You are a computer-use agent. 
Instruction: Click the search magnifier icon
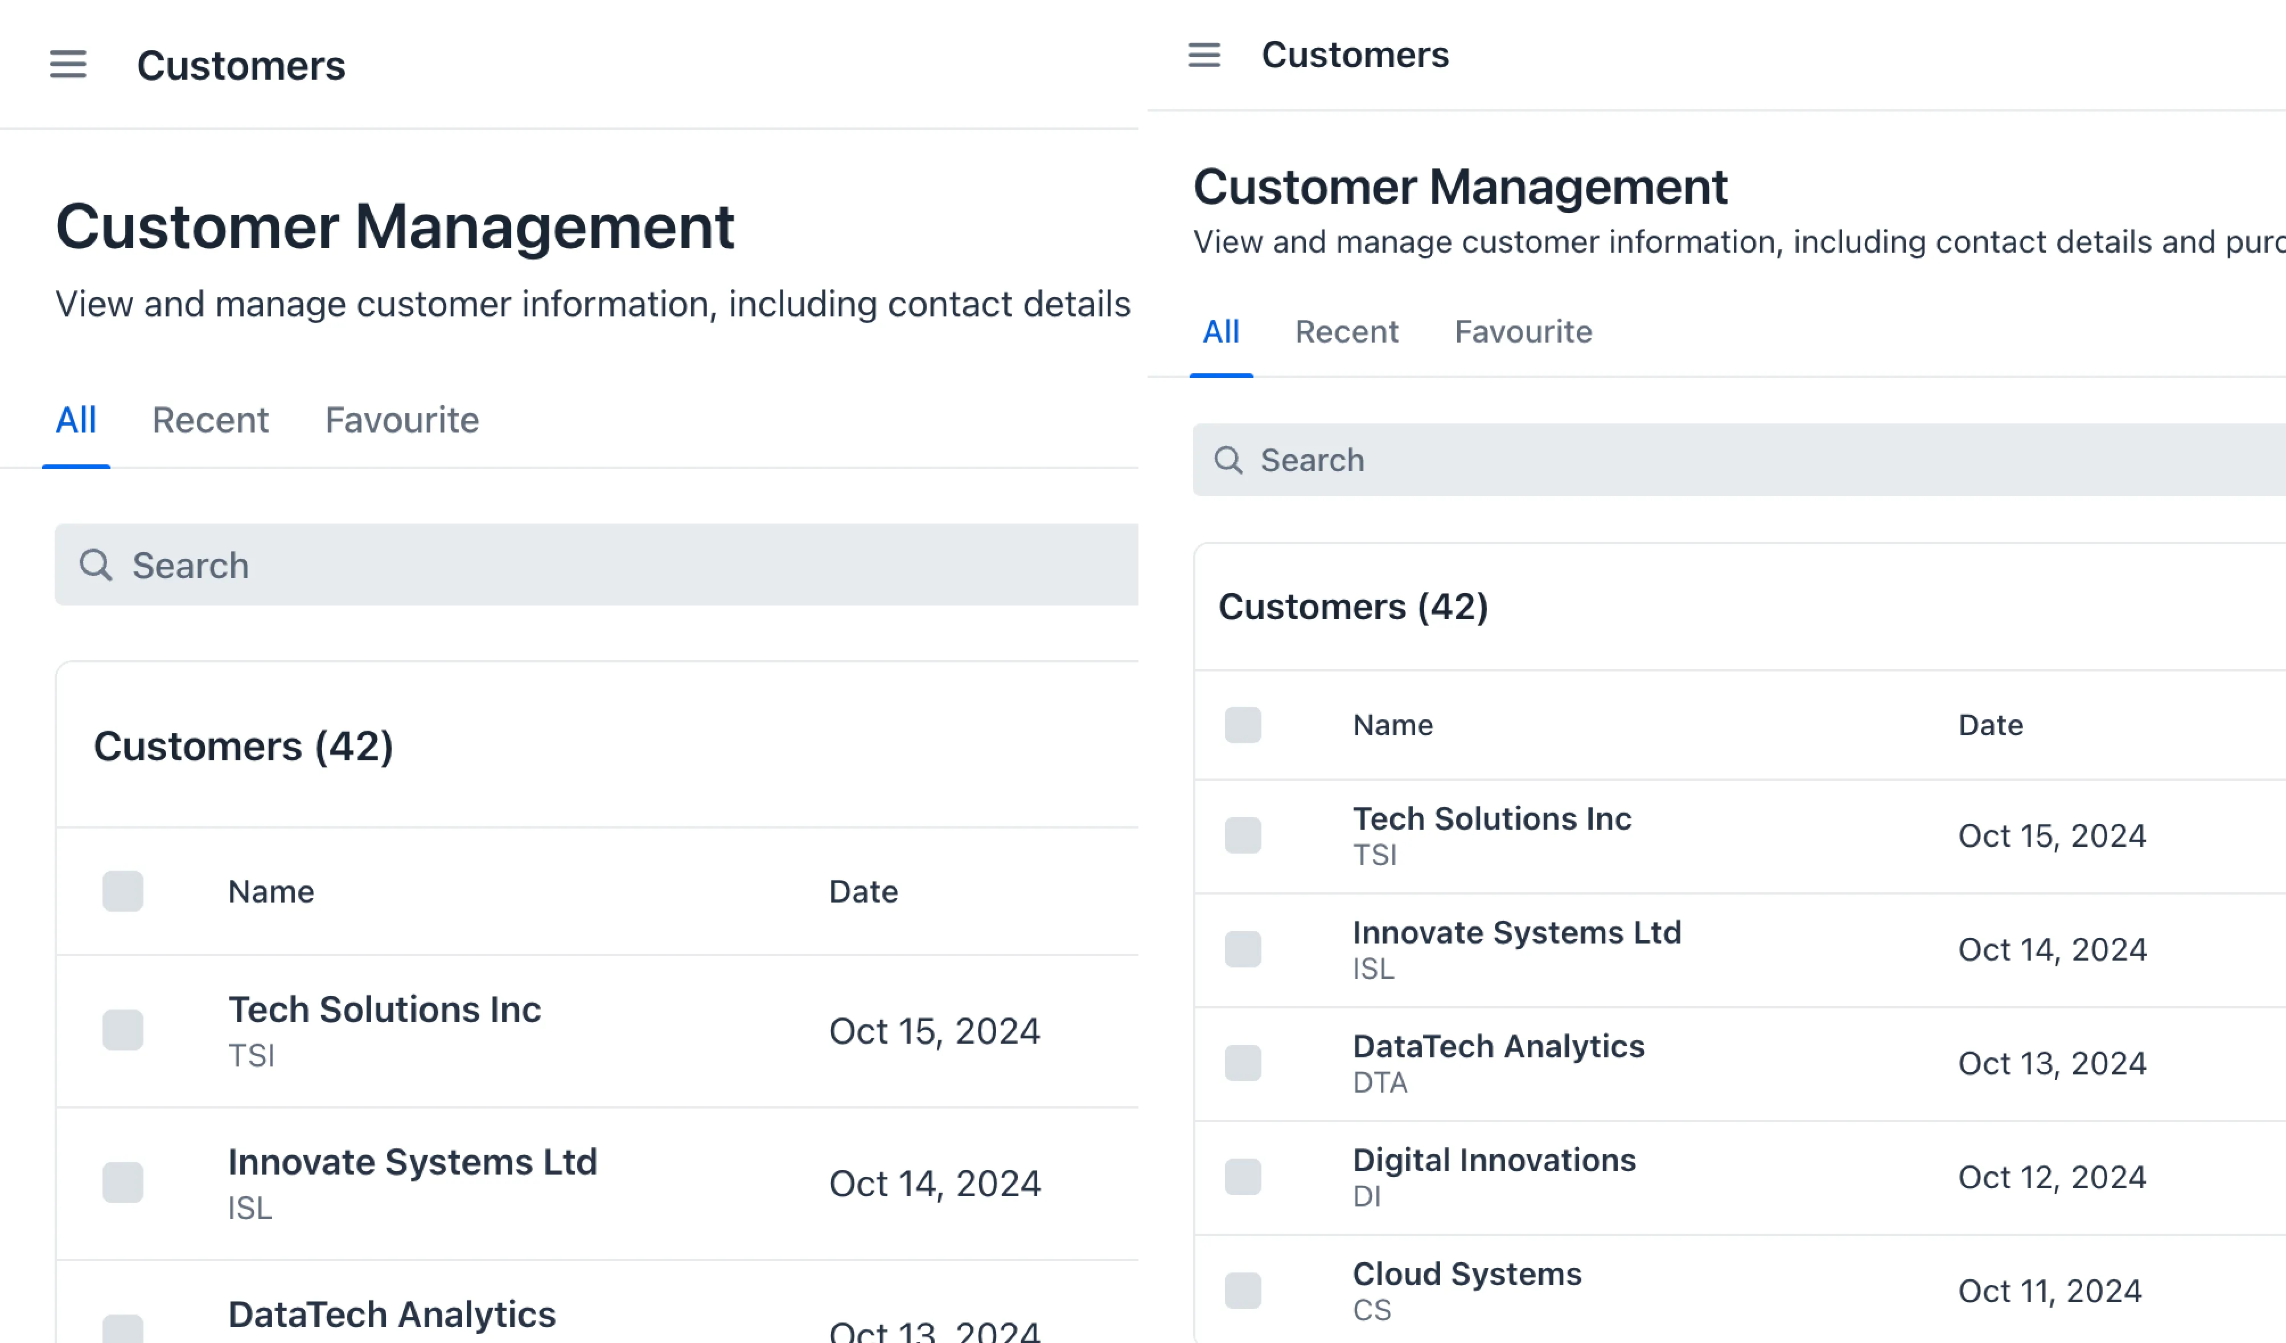[96, 564]
